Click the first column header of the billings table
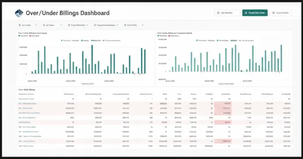303x159 pixels. pos(26,94)
